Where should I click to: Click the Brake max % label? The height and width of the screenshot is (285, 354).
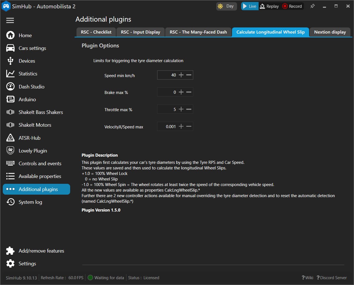click(116, 93)
